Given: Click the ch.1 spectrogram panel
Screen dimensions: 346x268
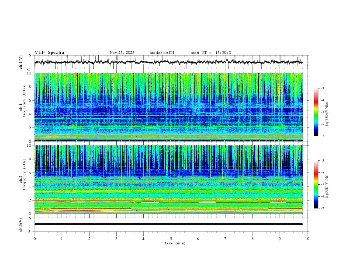Looking at the screenshot, I should tap(168, 107).
